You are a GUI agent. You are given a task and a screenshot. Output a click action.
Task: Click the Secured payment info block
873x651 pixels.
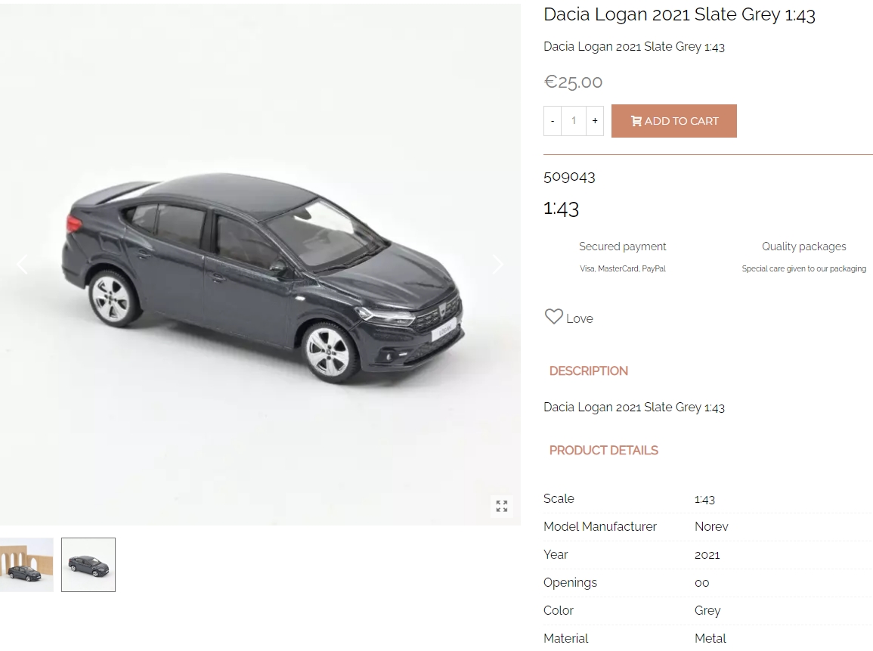[623, 257]
